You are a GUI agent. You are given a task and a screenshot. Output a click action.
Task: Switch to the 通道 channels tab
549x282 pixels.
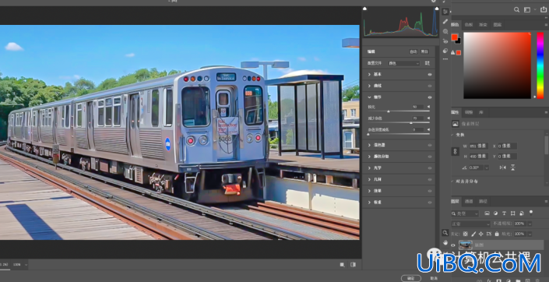469,202
